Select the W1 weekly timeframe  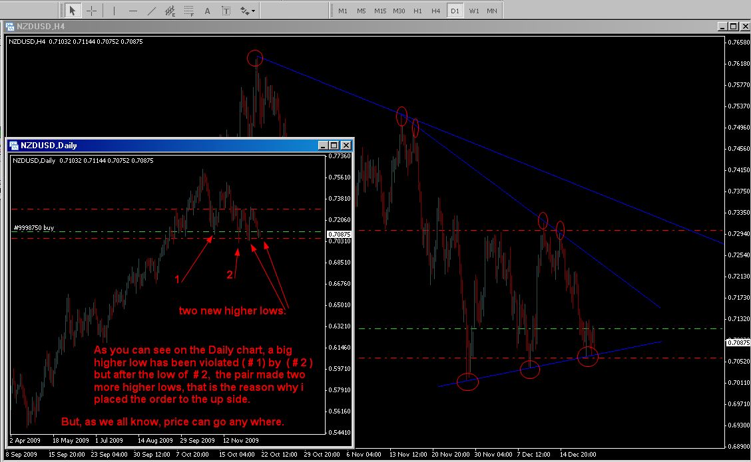[473, 11]
